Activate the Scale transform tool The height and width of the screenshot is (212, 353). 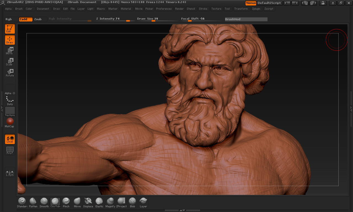[x=10, y=62]
